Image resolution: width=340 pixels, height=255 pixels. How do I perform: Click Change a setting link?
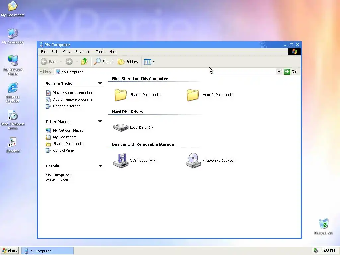coord(67,106)
